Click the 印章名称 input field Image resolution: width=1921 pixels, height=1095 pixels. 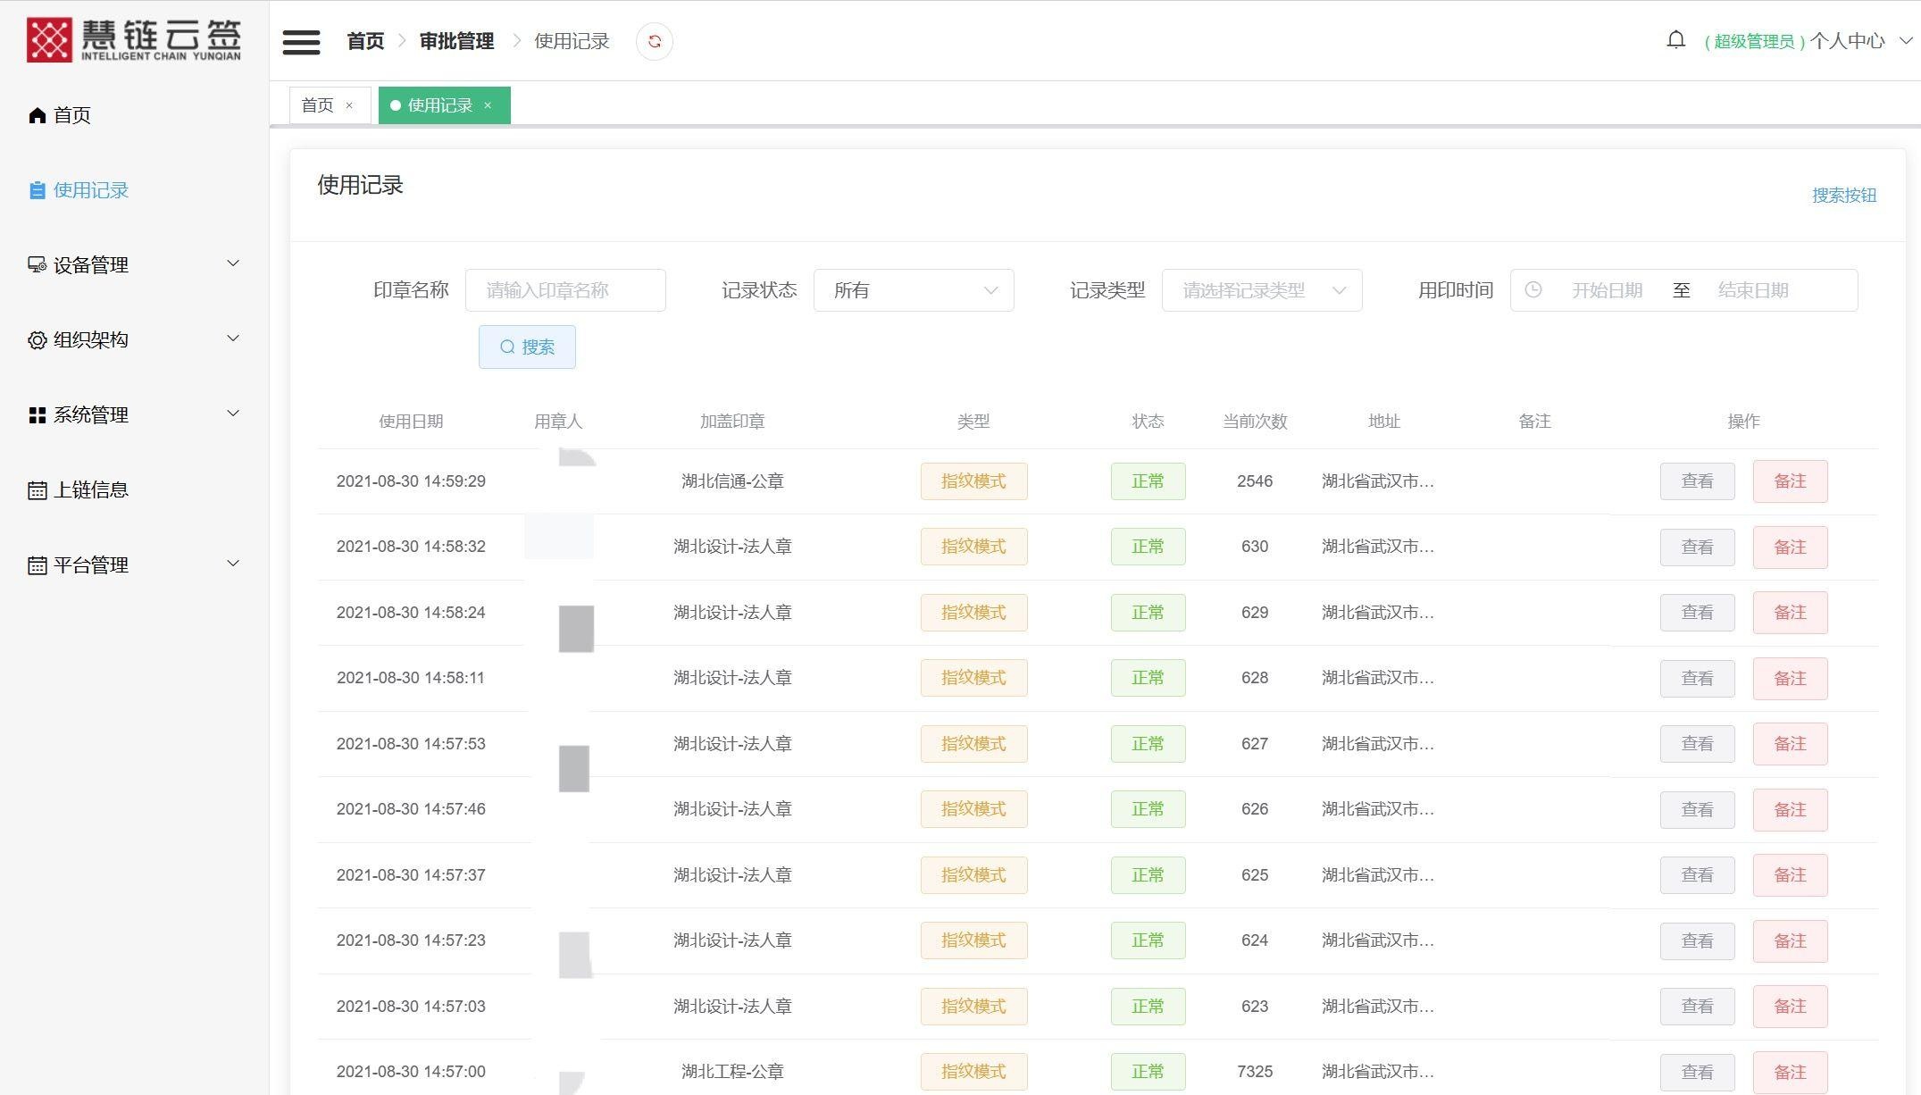pyautogui.click(x=564, y=290)
